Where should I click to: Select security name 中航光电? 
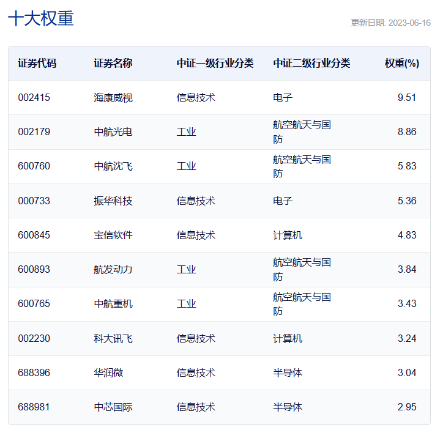point(113,132)
